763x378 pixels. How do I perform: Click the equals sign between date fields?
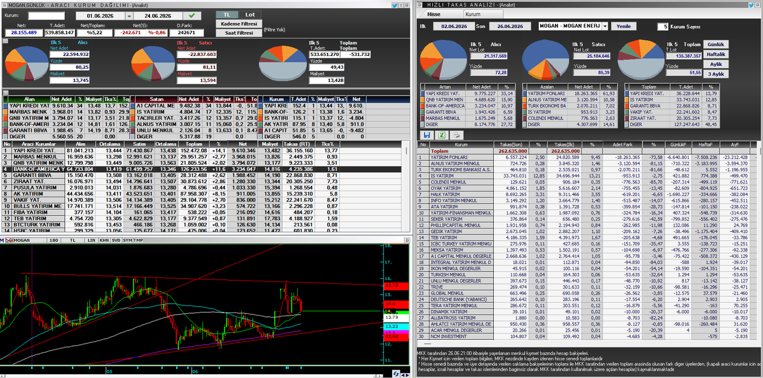129,15
